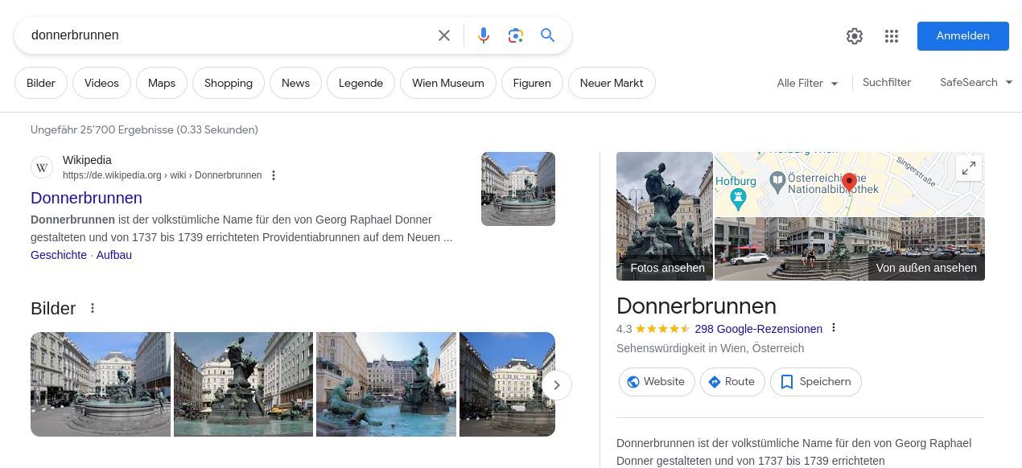The image size is (1022, 468).
Task: Open the SafeSearch dropdown
Action: [x=975, y=82]
